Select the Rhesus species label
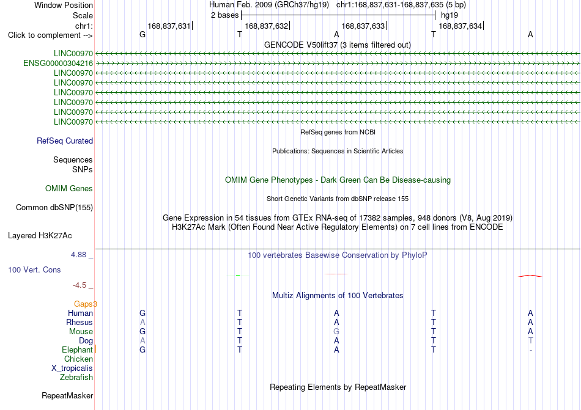The image size is (581, 410). tap(80, 322)
